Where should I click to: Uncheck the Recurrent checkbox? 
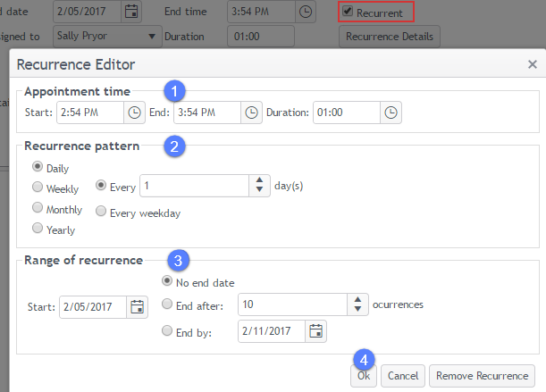tap(348, 12)
